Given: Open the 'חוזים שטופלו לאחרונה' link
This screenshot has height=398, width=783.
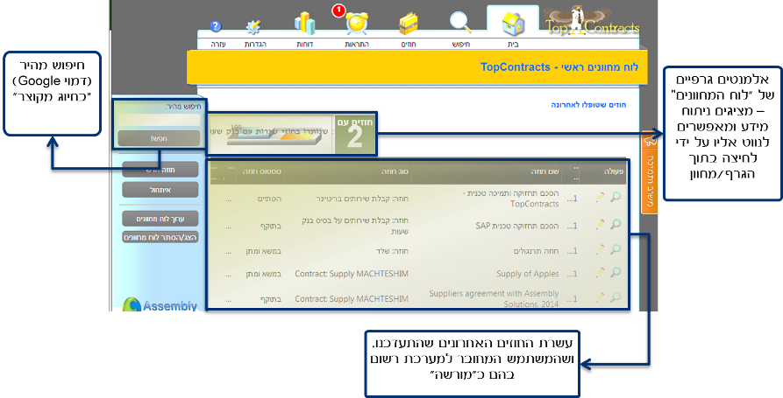Looking at the screenshot, I should point(588,105).
